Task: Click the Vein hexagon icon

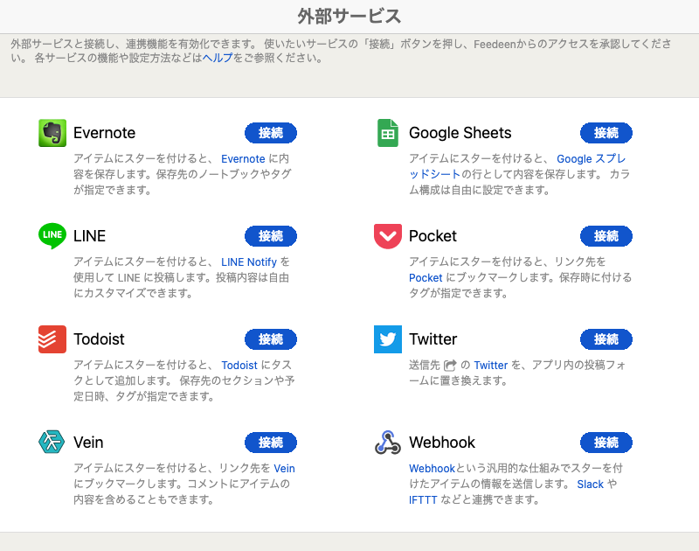Action: 52,443
